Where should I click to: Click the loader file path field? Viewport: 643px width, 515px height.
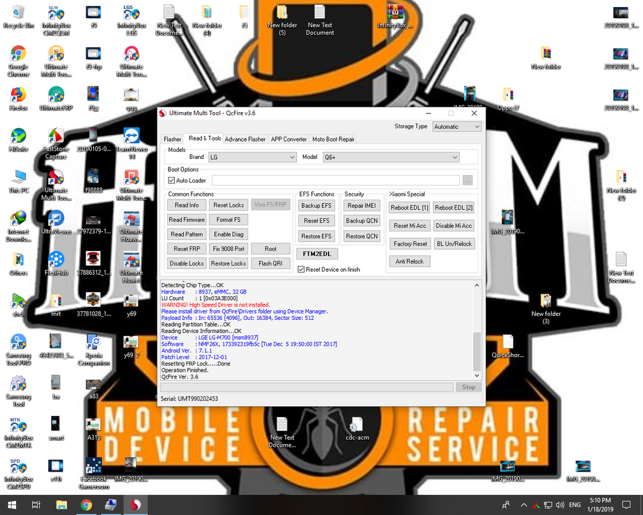click(336, 180)
